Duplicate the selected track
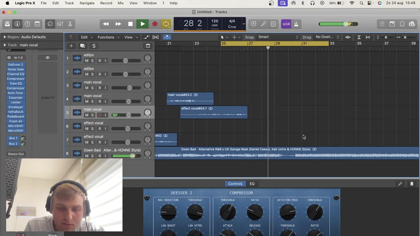Screen dimensions: 420x236 point(82,46)
